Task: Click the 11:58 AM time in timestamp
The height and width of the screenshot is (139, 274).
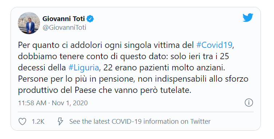Action: pyautogui.click(x=32, y=103)
